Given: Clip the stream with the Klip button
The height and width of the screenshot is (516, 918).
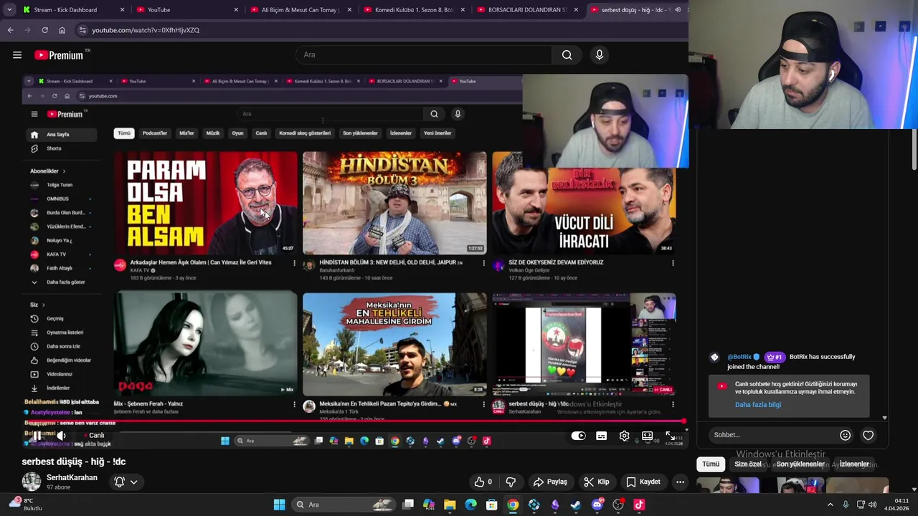Looking at the screenshot, I should tap(596, 482).
